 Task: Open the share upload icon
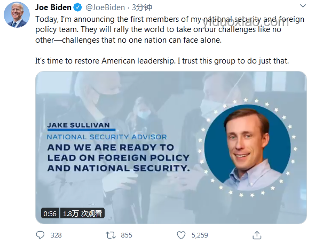point(257,235)
